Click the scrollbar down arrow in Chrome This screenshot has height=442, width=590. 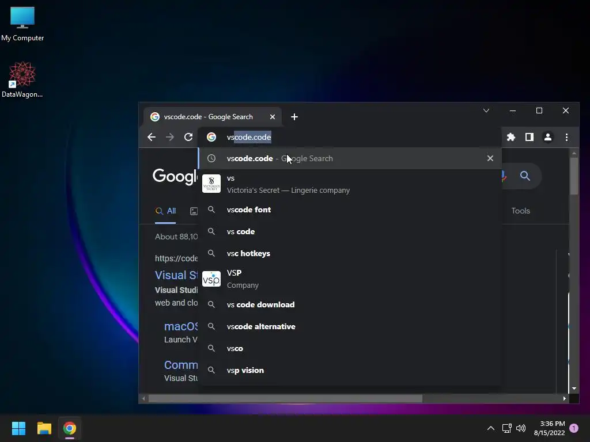[574, 388]
